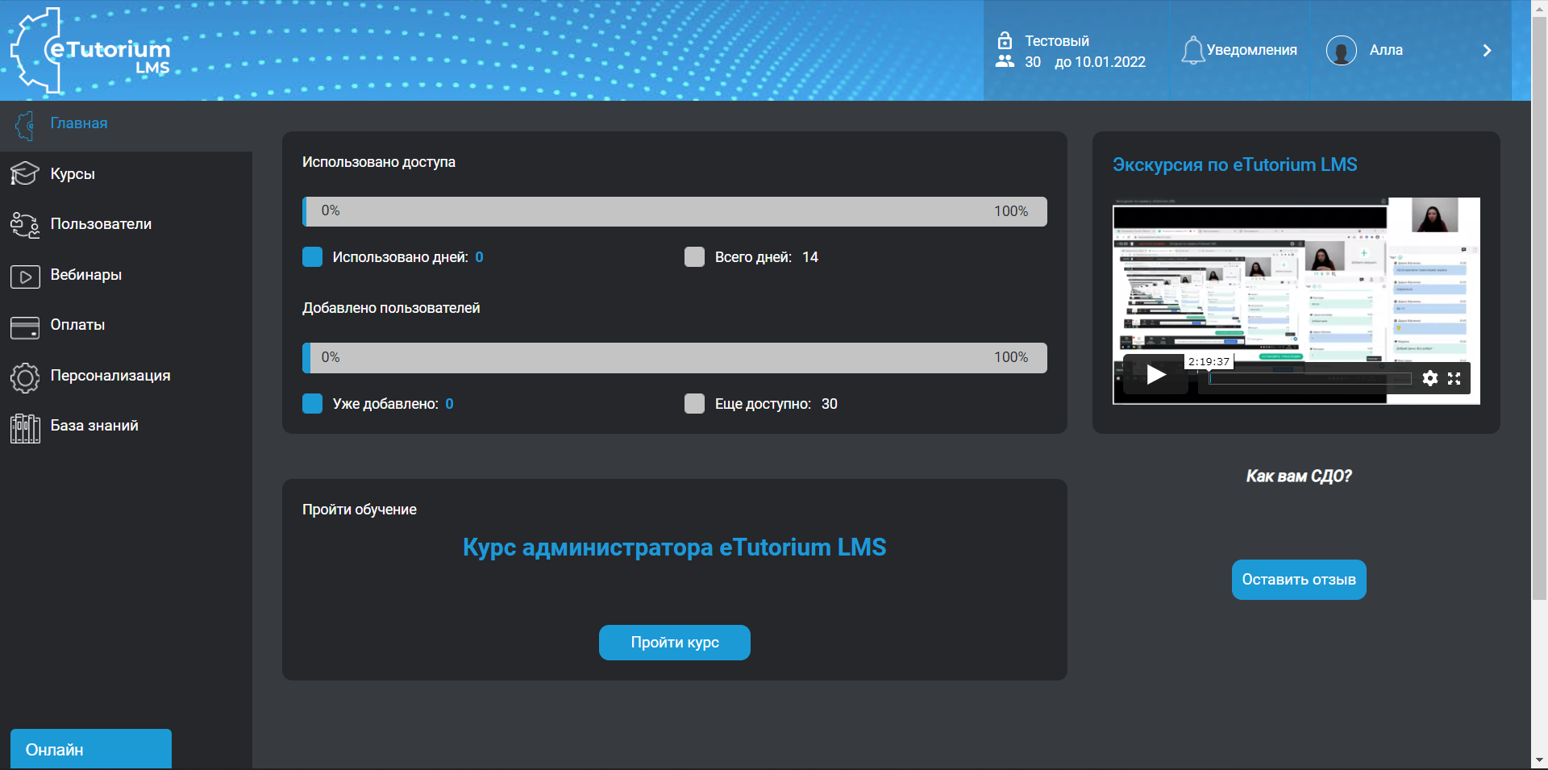Click the page vertical scrollbar
Screen dimensions: 1548x770
(x=1539, y=310)
